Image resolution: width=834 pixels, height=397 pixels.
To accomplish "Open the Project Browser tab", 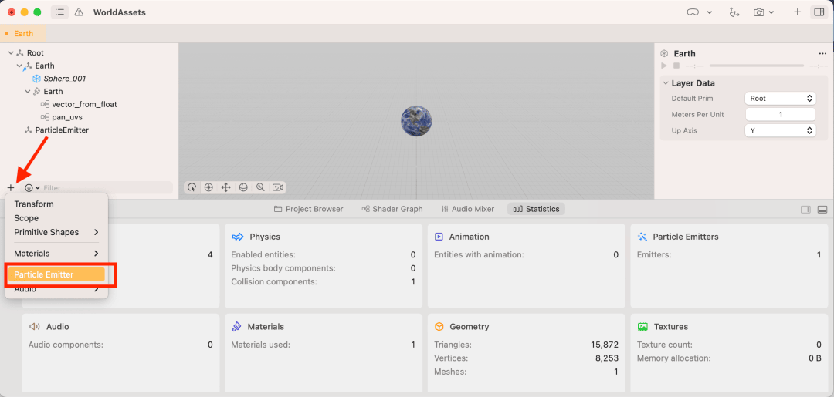I will tap(308, 209).
